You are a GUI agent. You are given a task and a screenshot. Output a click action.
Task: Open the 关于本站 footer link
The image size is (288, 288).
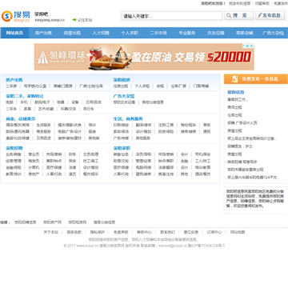coord(50,232)
